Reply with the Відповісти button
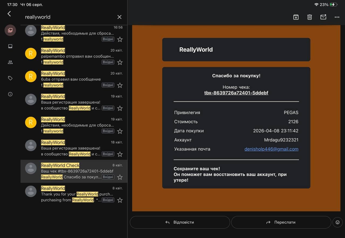 pos(180,222)
